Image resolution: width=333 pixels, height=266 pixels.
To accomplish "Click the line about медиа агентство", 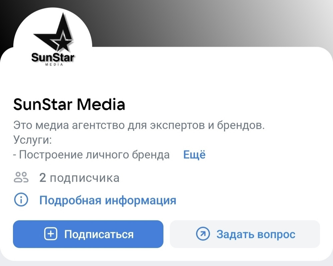I will click(x=139, y=125).
